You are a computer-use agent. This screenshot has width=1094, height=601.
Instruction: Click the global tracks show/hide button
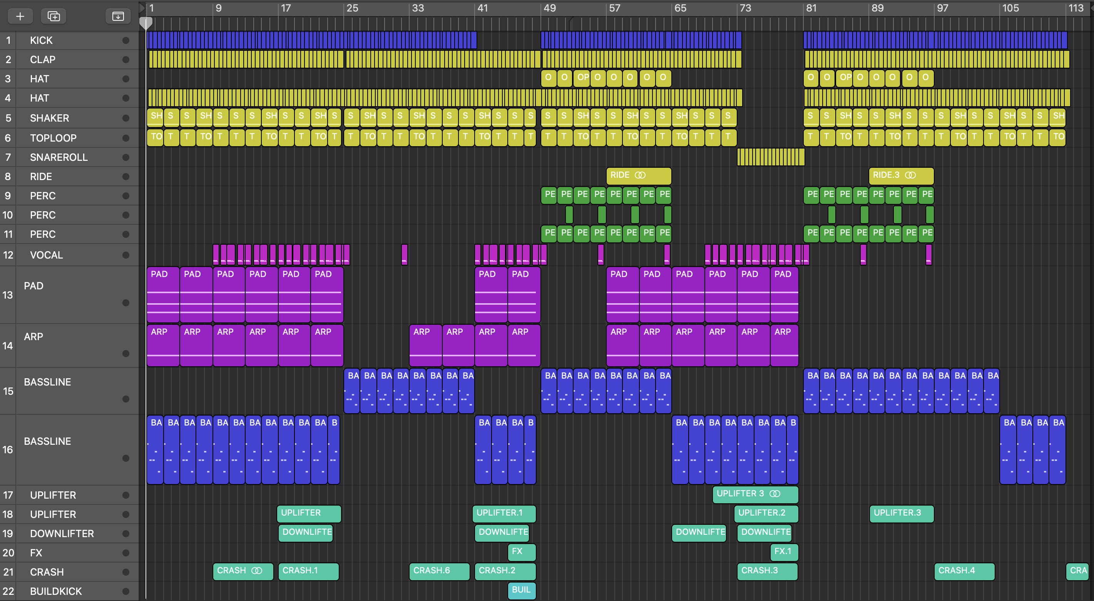(x=118, y=16)
